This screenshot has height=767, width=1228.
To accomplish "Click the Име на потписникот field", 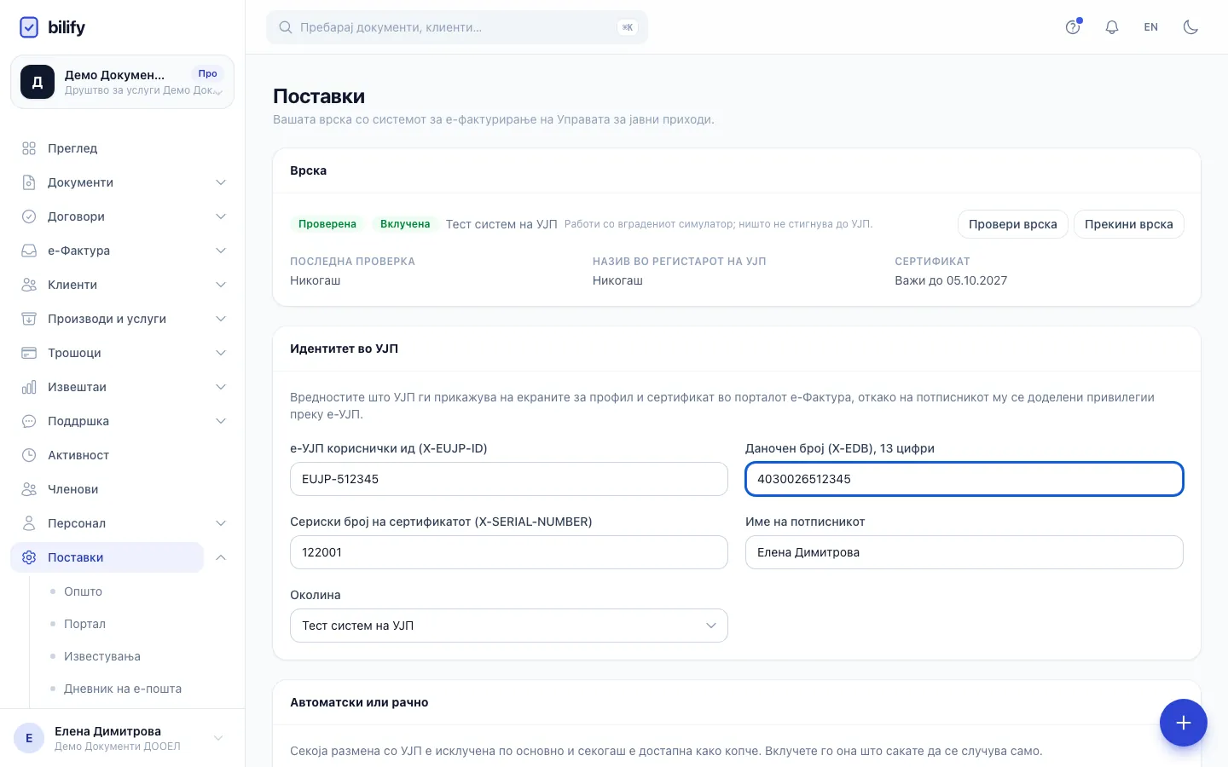I will tap(964, 552).
